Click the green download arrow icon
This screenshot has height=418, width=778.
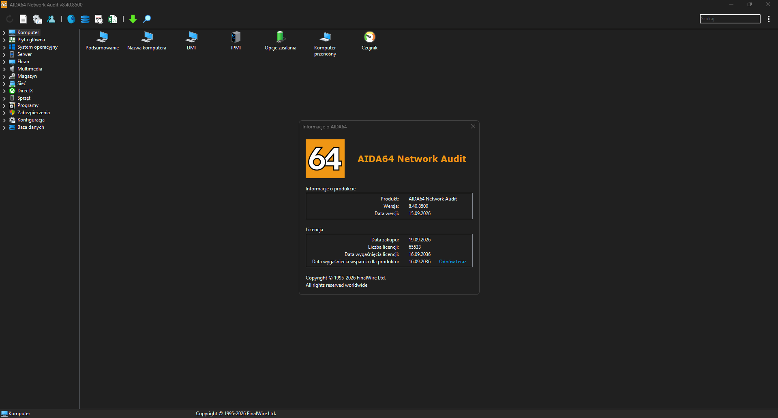[x=133, y=19]
